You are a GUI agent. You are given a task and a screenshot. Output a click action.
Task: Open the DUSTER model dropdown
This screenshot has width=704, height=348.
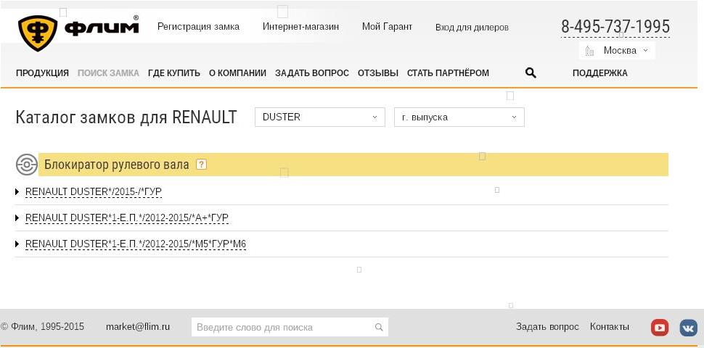pos(319,117)
